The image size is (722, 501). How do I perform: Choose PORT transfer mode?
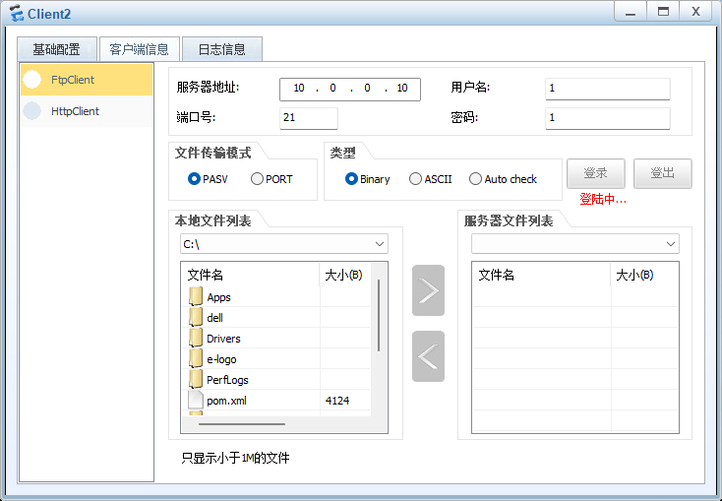(258, 179)
